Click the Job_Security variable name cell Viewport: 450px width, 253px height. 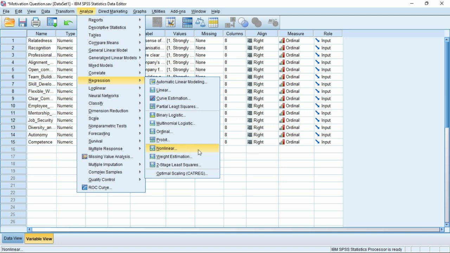pyautogui.click(x=41, y=120)
